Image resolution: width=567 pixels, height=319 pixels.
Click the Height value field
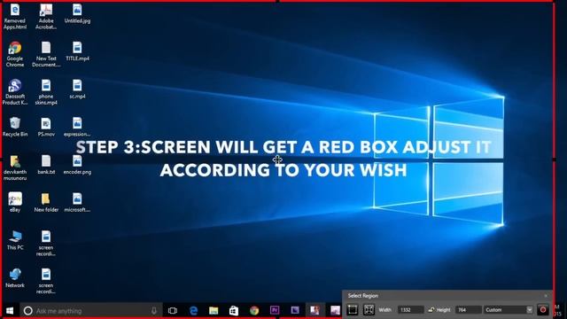[x=469, y=310]
